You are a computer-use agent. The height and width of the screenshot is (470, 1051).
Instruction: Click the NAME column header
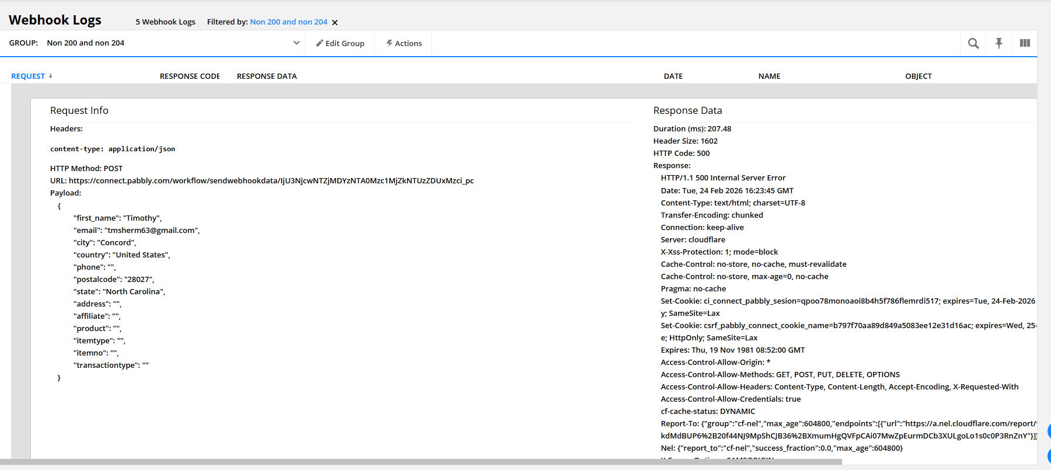pos(769,76)
